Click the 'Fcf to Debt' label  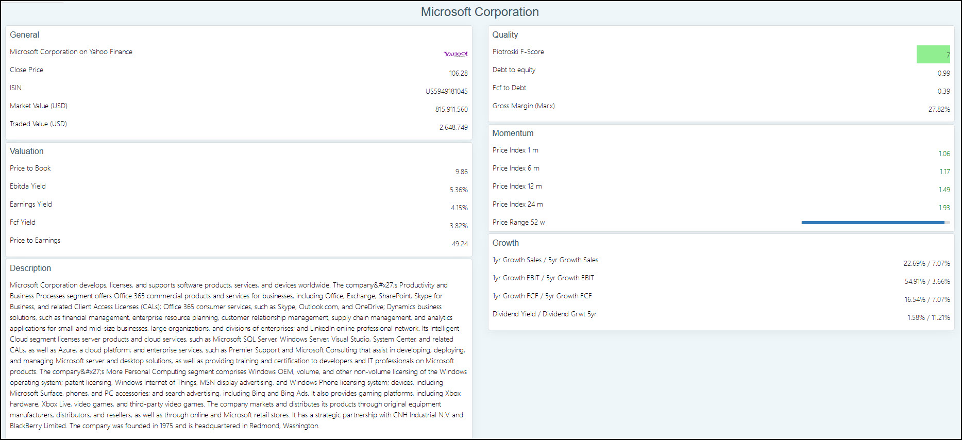(509, 88)
